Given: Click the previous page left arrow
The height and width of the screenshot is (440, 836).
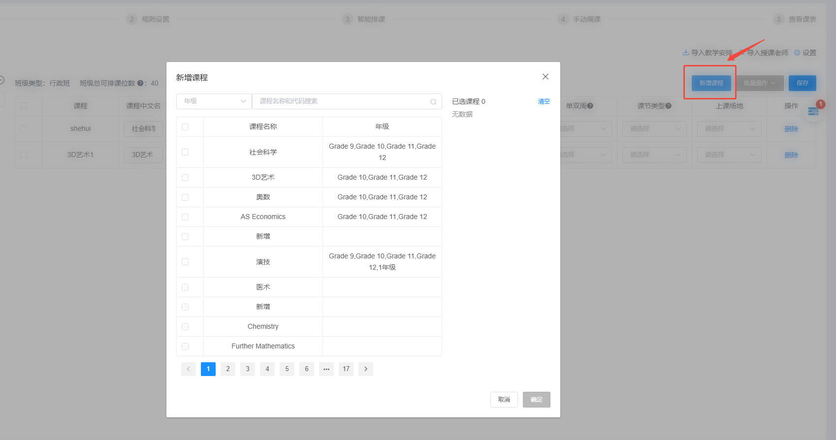Looking at the screenshot, I should pyautogui.click(x=189, y=369).
